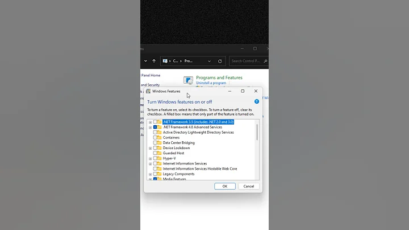Select the Device Lockdown row text
409x230 pixels.
click(x=176, y=148)
